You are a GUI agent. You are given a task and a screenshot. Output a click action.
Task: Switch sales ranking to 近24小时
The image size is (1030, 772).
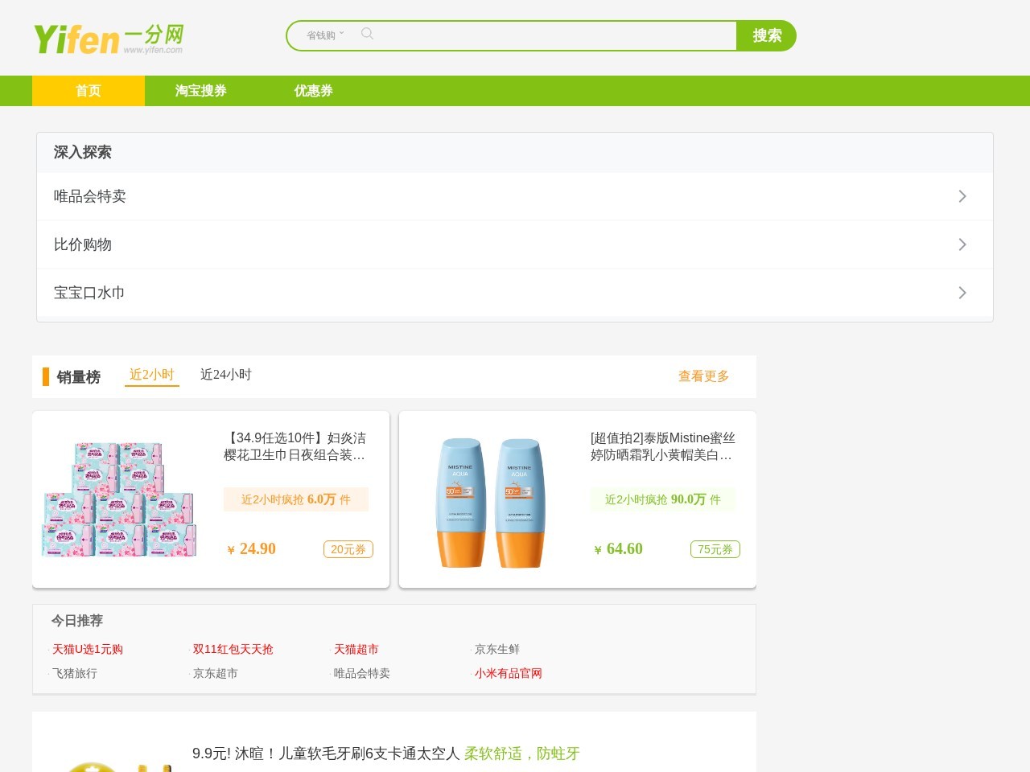coord(225,375)
